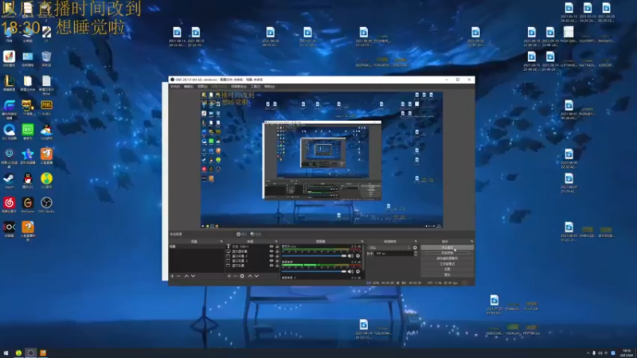Move source down with the Sources panel down arrow
The width and height of the screenshot is (637, 358).
pos(256,276)
